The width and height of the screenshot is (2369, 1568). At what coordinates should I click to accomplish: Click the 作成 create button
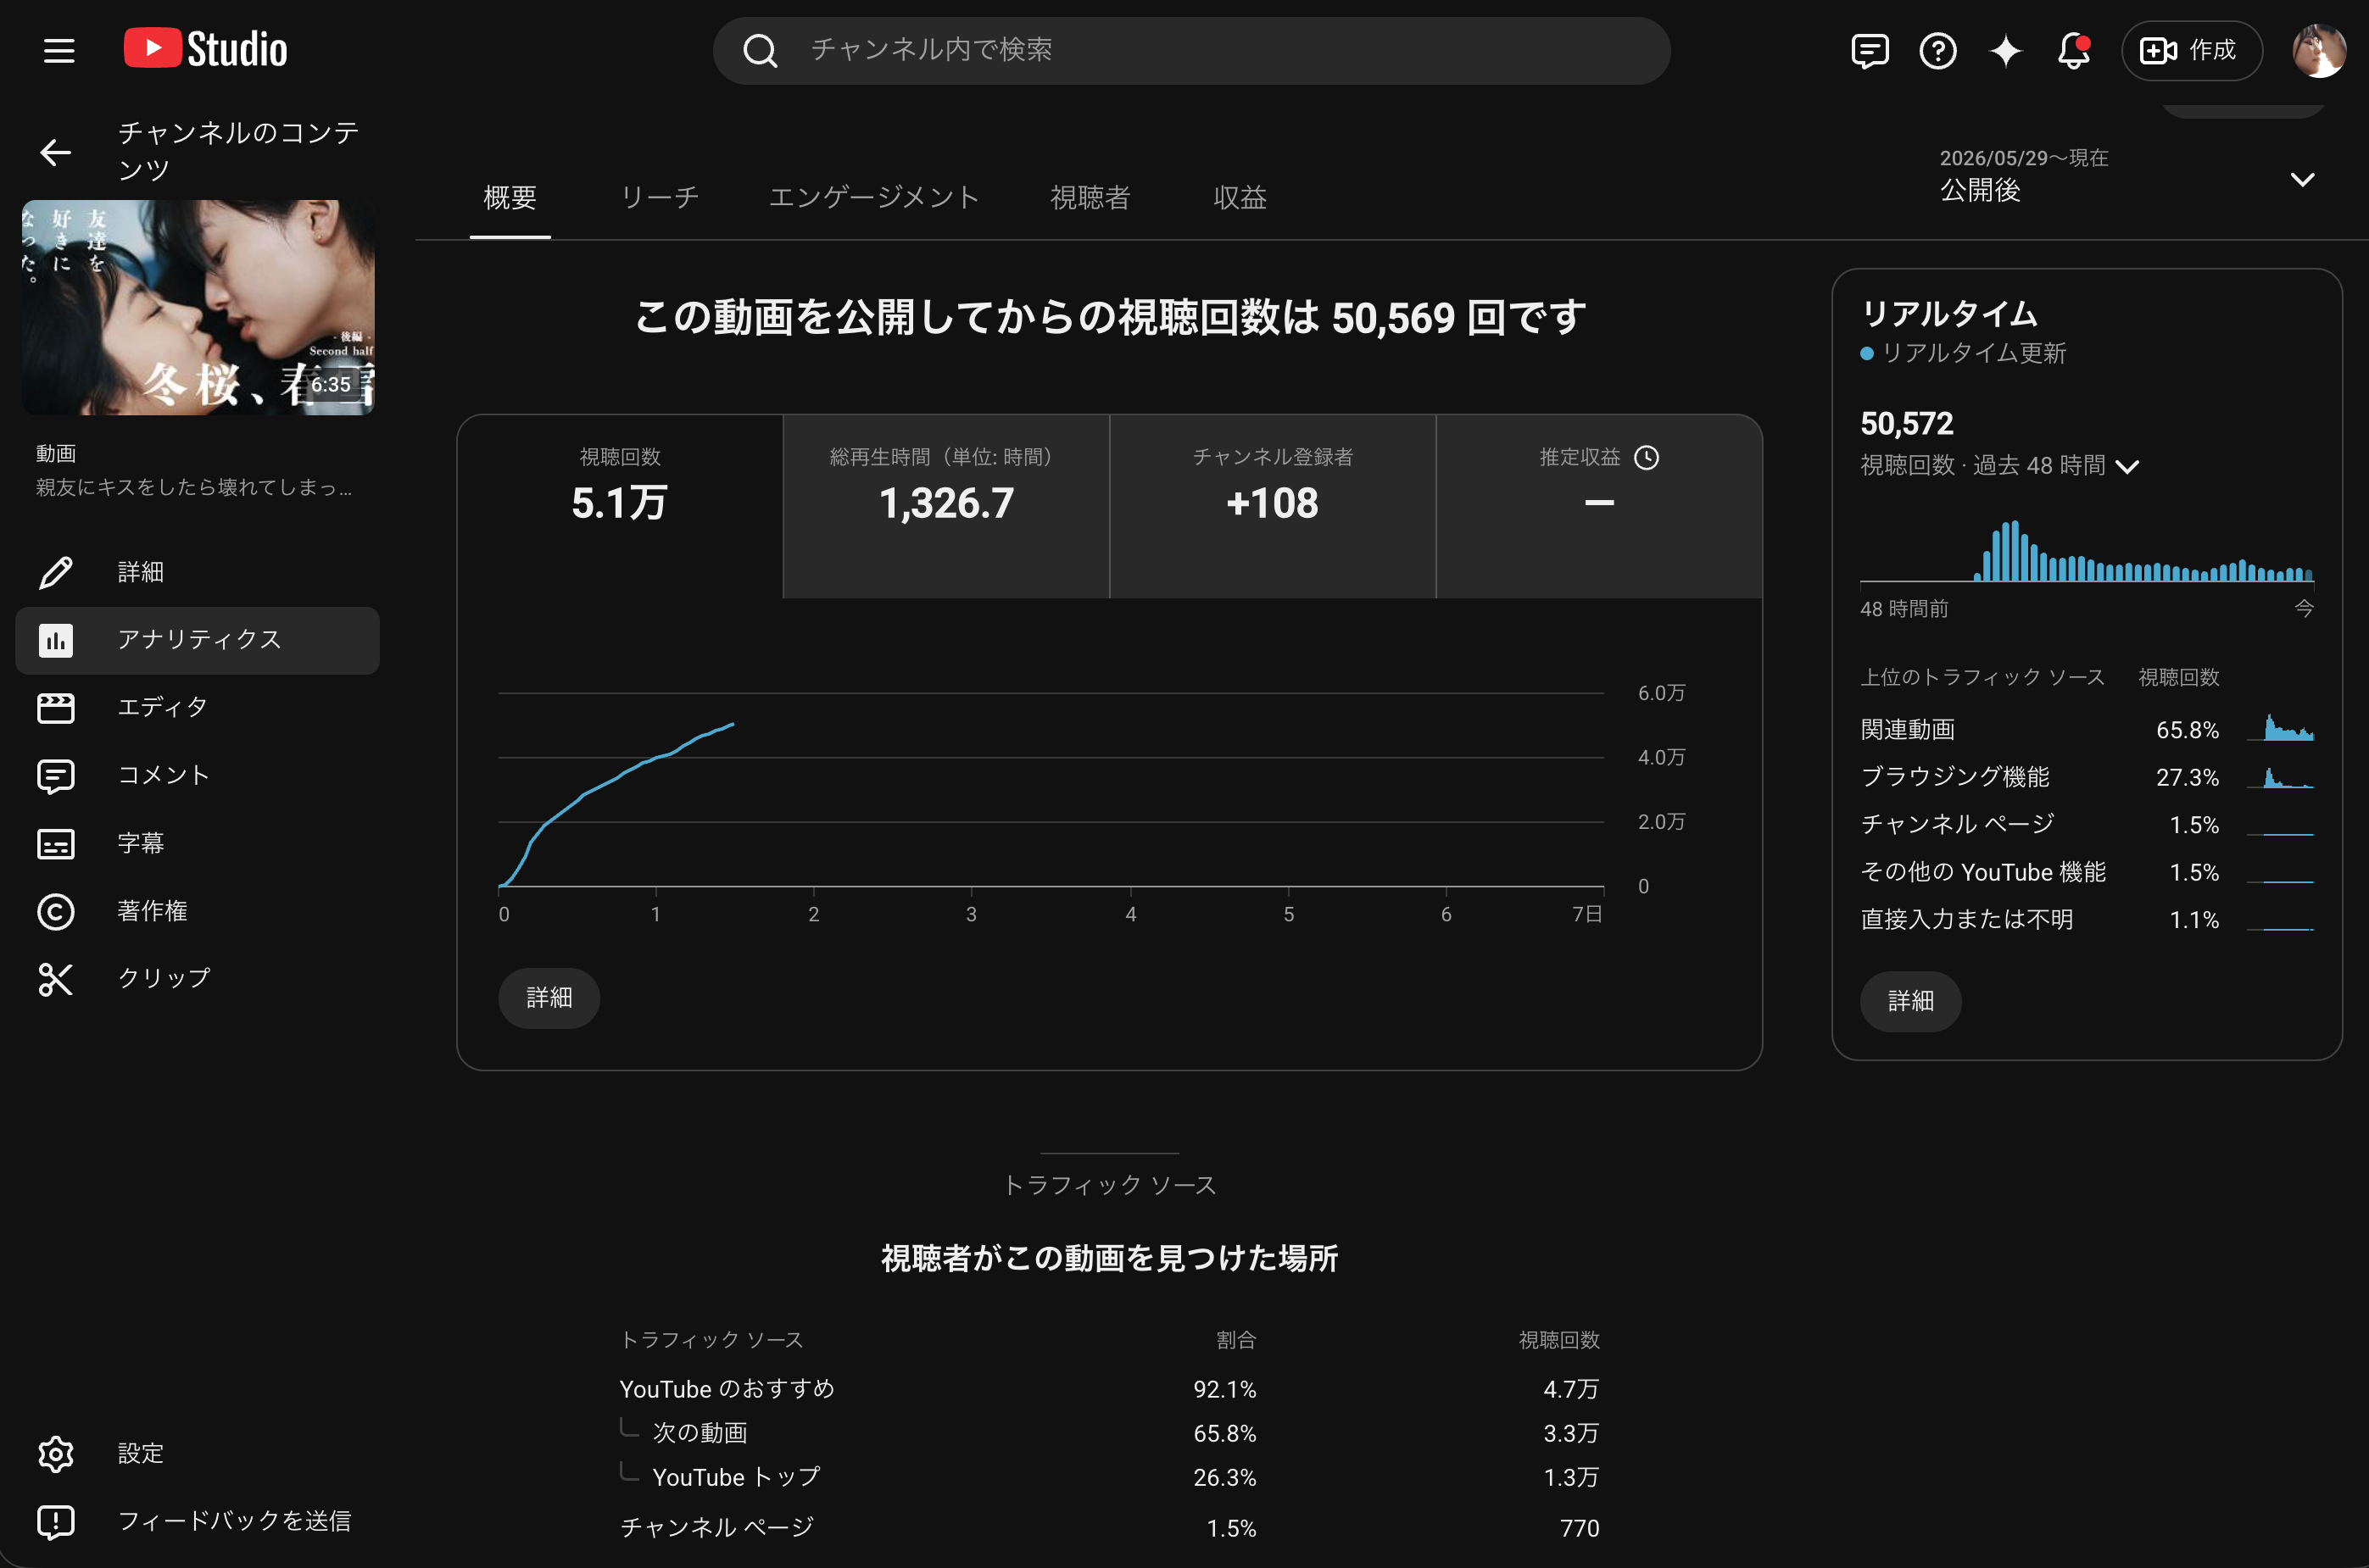(x=2191, y=50)
